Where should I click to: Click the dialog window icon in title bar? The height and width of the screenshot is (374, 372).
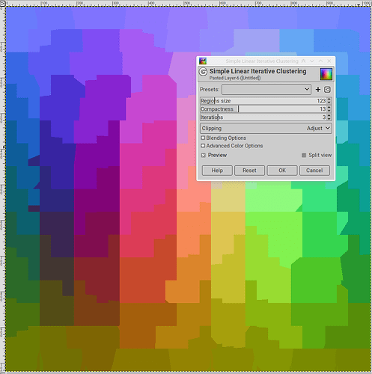click(203, 61)
